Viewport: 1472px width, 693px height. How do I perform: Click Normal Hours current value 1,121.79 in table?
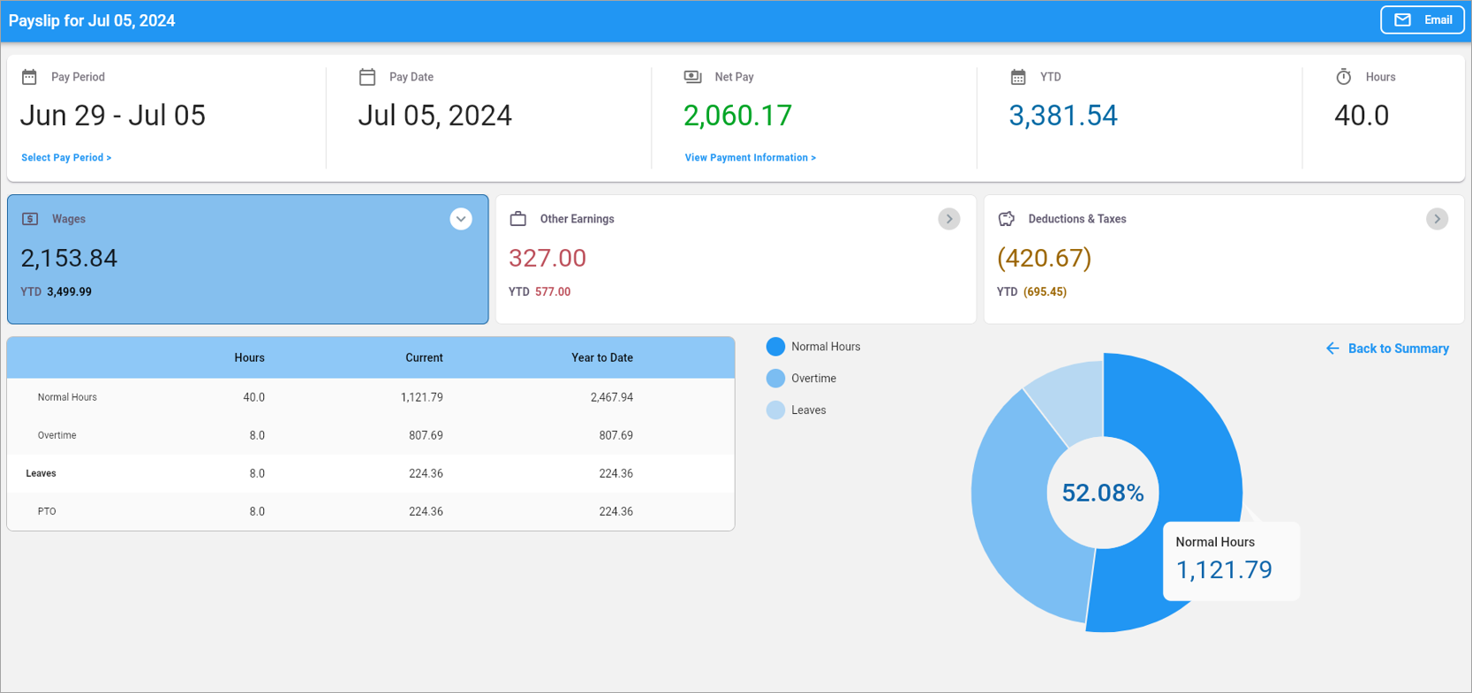(x=422, y=397)
